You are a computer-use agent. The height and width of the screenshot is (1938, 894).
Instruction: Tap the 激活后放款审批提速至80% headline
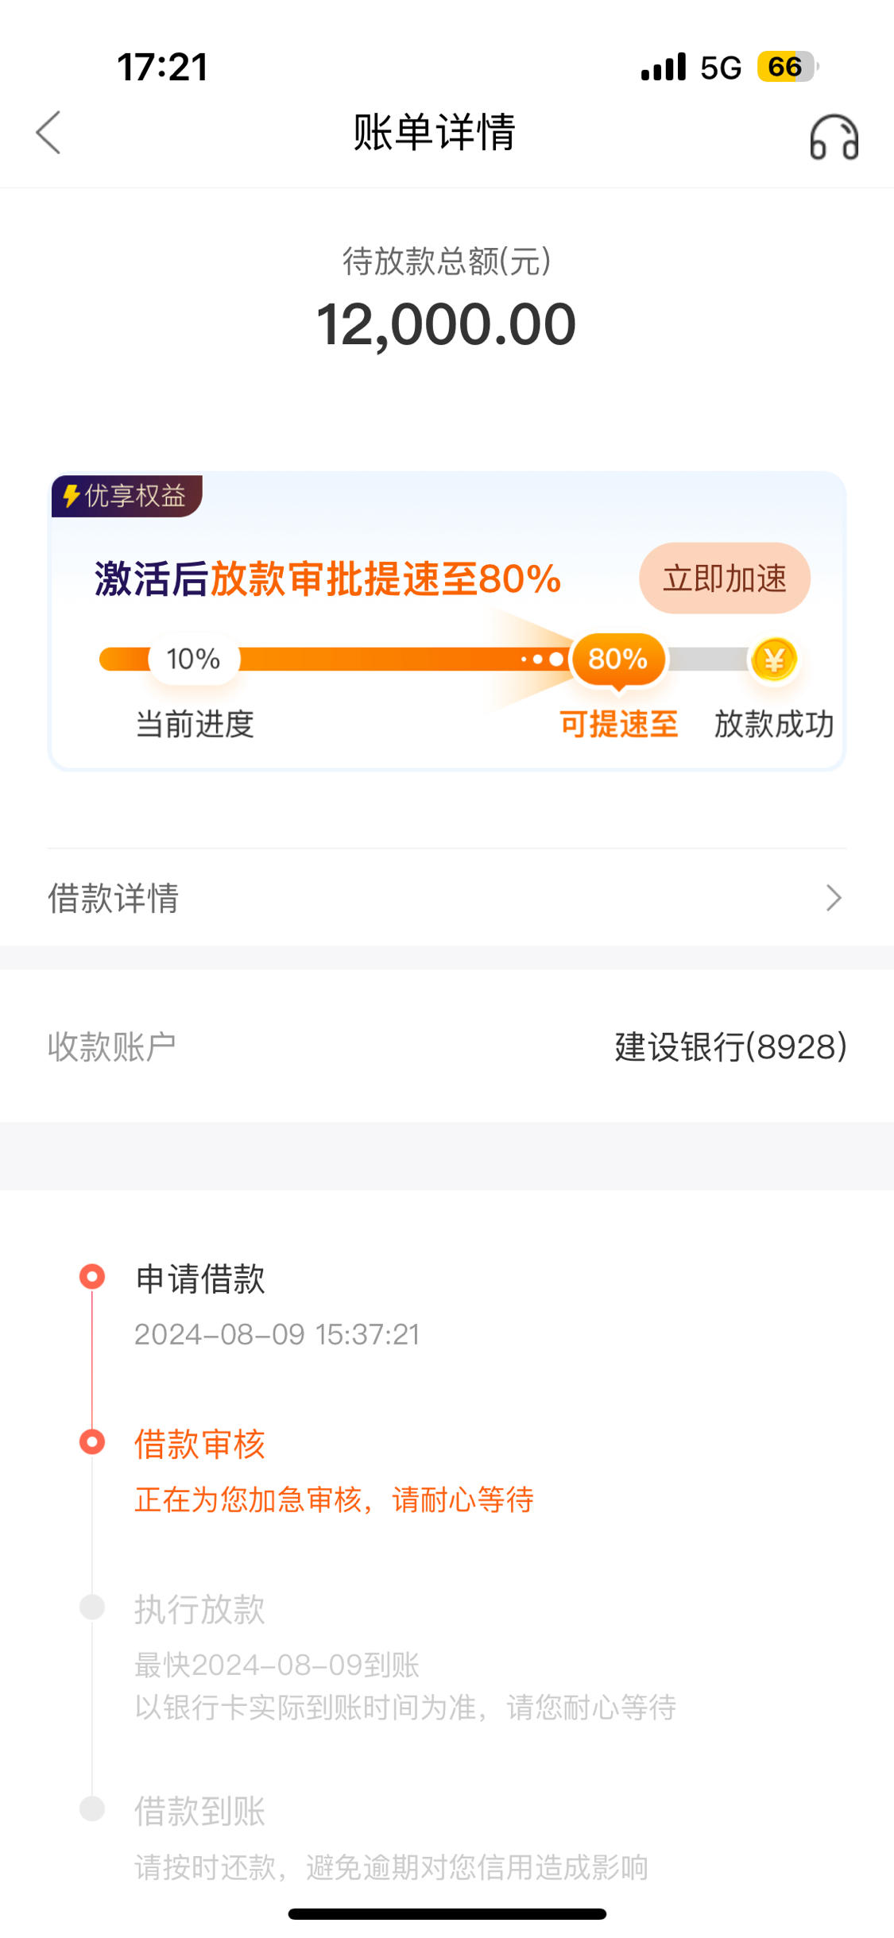pos(328,578)
